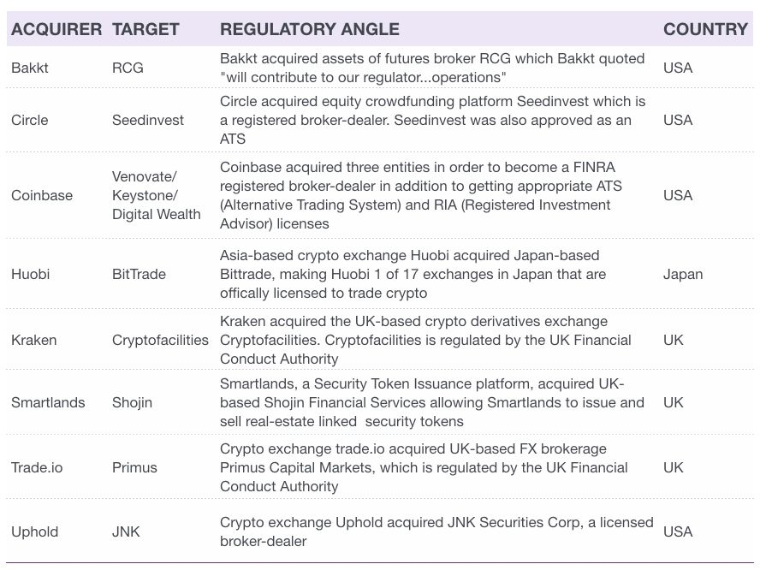Click the Cryptofacilities target cell
Image resolution: width=760 pixels, height=570 pixels.
(160, 341)
